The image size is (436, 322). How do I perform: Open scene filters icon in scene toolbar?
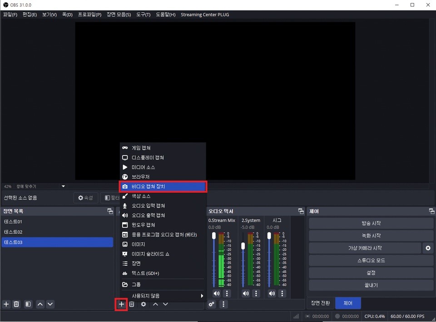(x=28, y=304)
